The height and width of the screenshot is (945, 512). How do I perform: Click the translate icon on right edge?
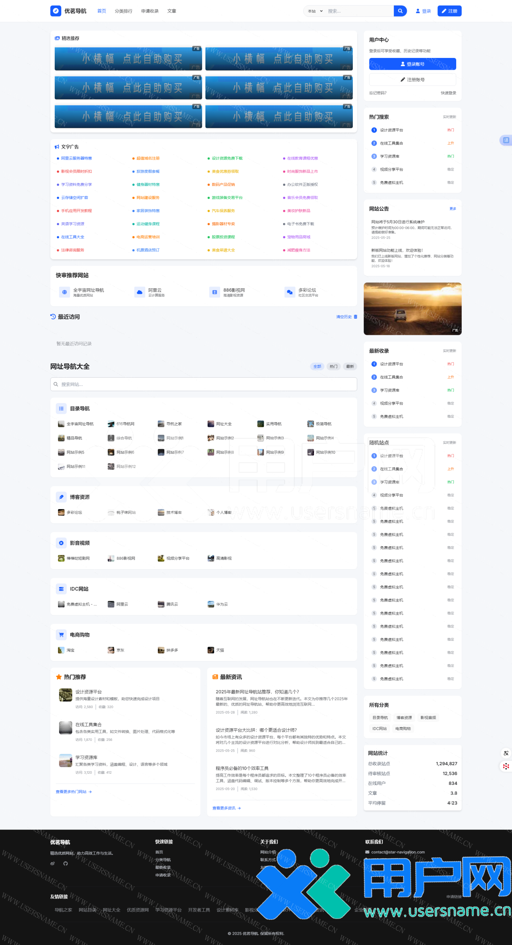pos(506,140)
